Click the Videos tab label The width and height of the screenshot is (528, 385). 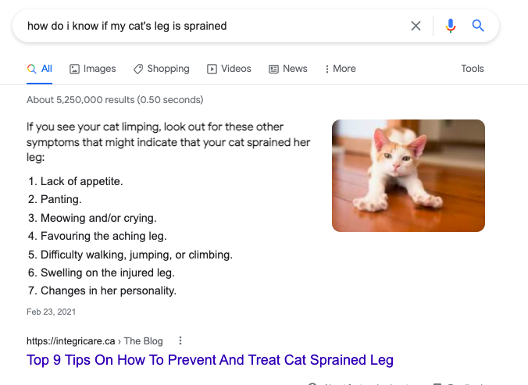236,69
